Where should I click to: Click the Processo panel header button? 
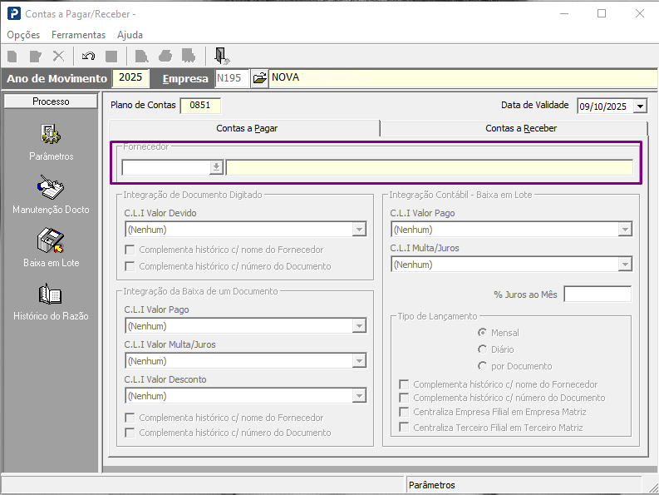click(52, 101)
